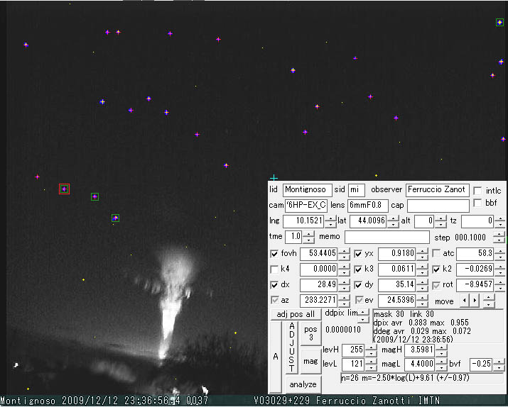Click the sid field containing mi

[357, 190]
